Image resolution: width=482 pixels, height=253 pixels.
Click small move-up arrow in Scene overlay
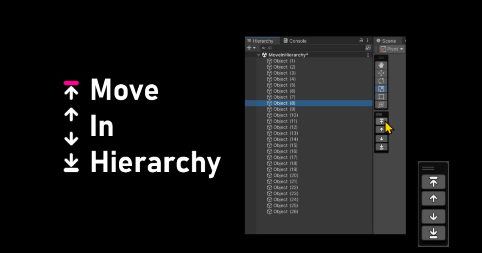click(x=381, y=130)
